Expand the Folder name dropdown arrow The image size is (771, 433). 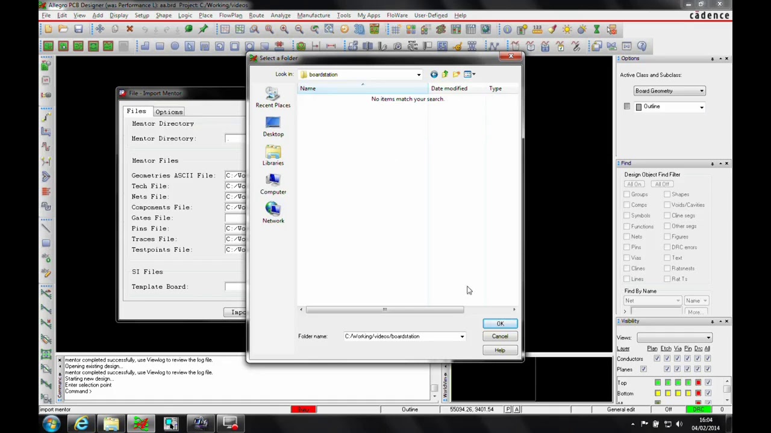[462, 336]
